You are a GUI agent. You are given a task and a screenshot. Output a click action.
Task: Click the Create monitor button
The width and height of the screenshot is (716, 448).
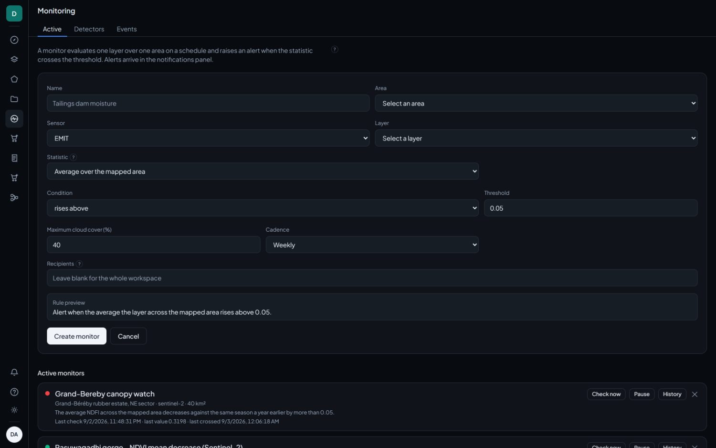(76, 336)
